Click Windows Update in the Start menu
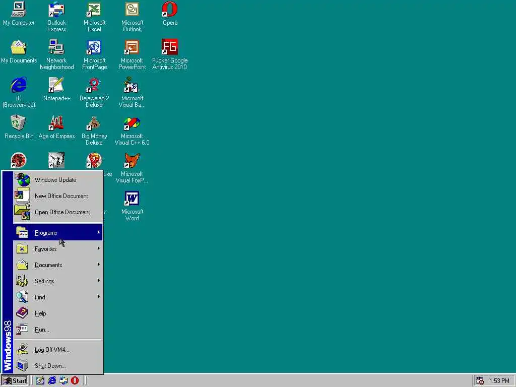The height and width of the screenshot is (387, 516). click(x=58, y=180)
